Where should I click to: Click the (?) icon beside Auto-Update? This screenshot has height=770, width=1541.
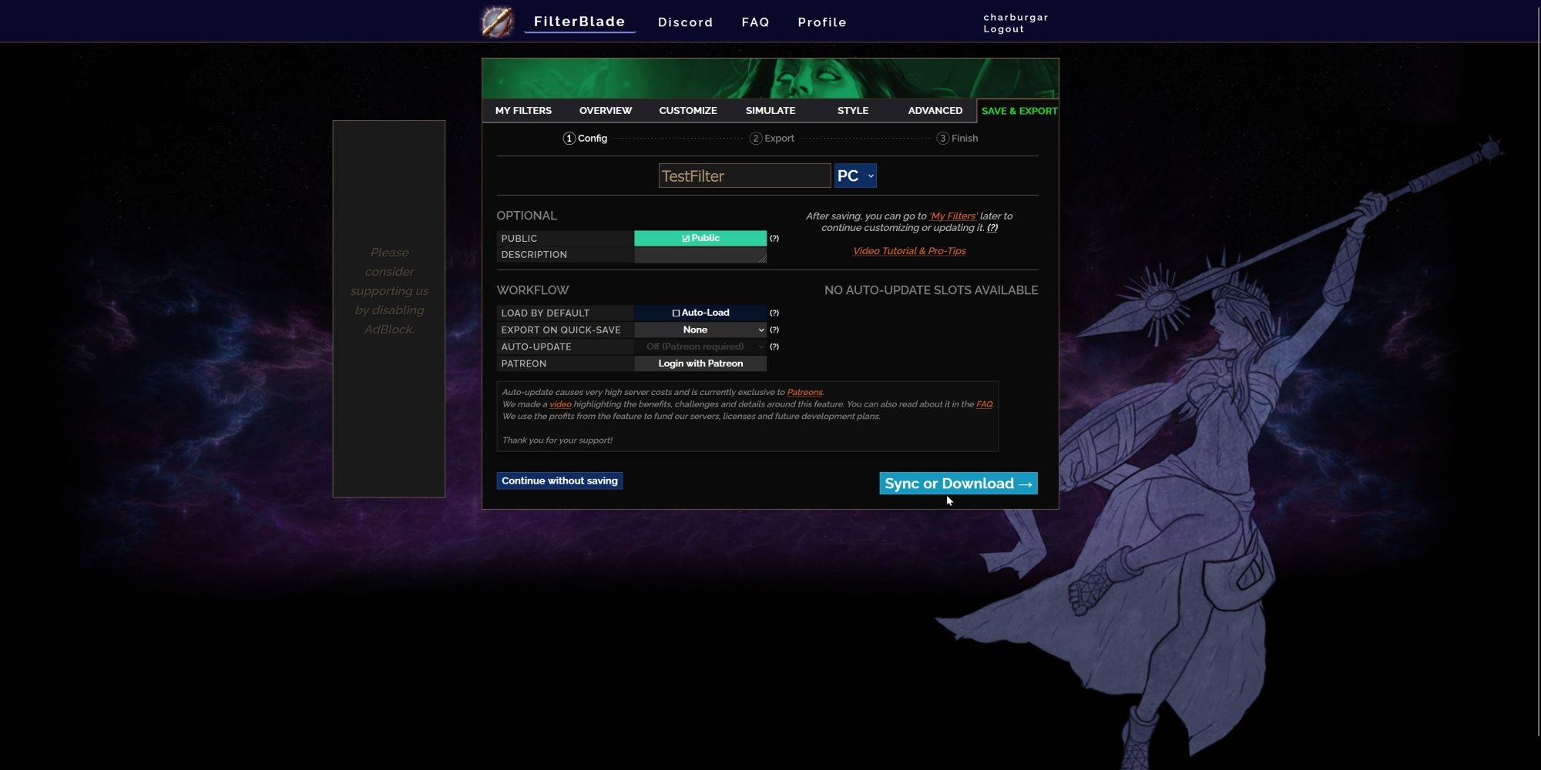[775, 346]
